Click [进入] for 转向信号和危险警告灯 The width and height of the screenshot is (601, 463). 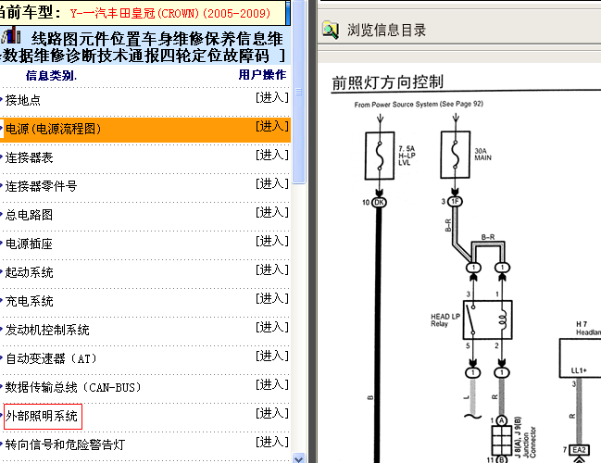[272, 443]
